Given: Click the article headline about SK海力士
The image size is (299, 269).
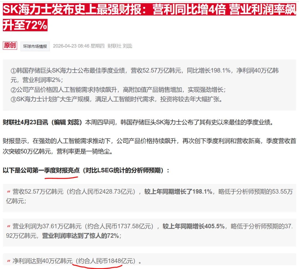Looking at the screenshot, I should [149, 17].
